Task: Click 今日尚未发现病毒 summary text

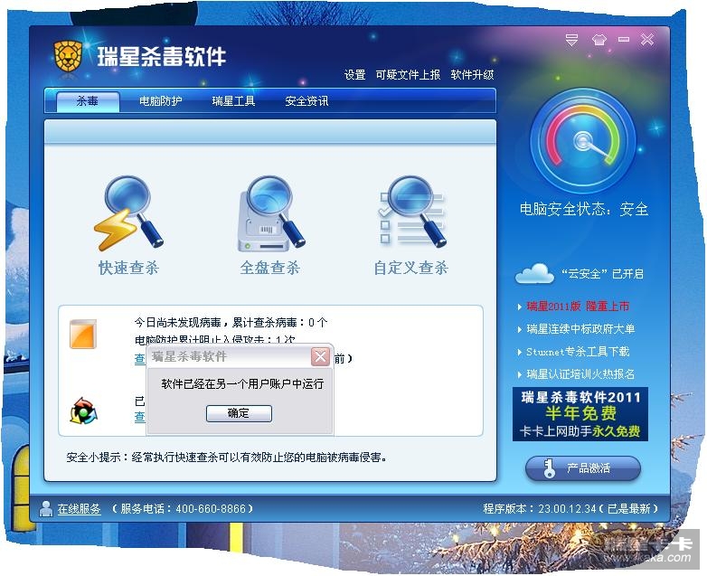Action: [231, 323]
